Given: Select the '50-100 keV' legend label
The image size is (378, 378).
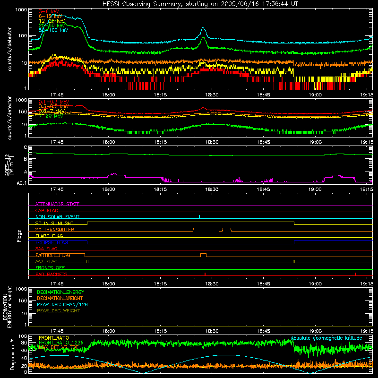Looking at the screenshot, I should [x=53, y=30].
